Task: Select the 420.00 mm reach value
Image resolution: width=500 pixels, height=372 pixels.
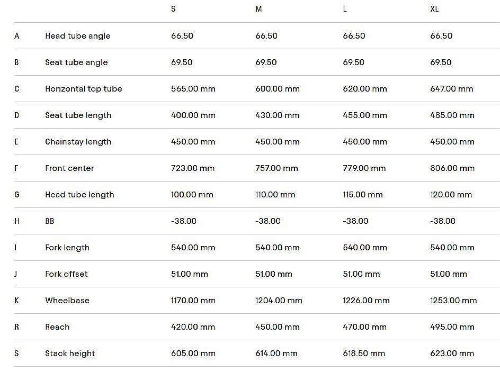Action: coord(193,327)
